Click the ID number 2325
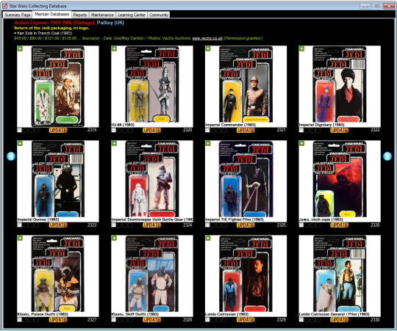Image resolution: width=397 pixels, height=331 pixels. point(282,225)
